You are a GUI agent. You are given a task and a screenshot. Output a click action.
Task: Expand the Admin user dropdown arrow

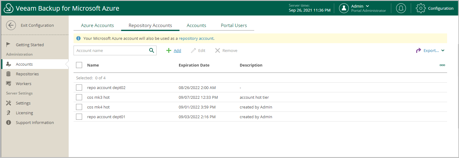tap(367, 6)
